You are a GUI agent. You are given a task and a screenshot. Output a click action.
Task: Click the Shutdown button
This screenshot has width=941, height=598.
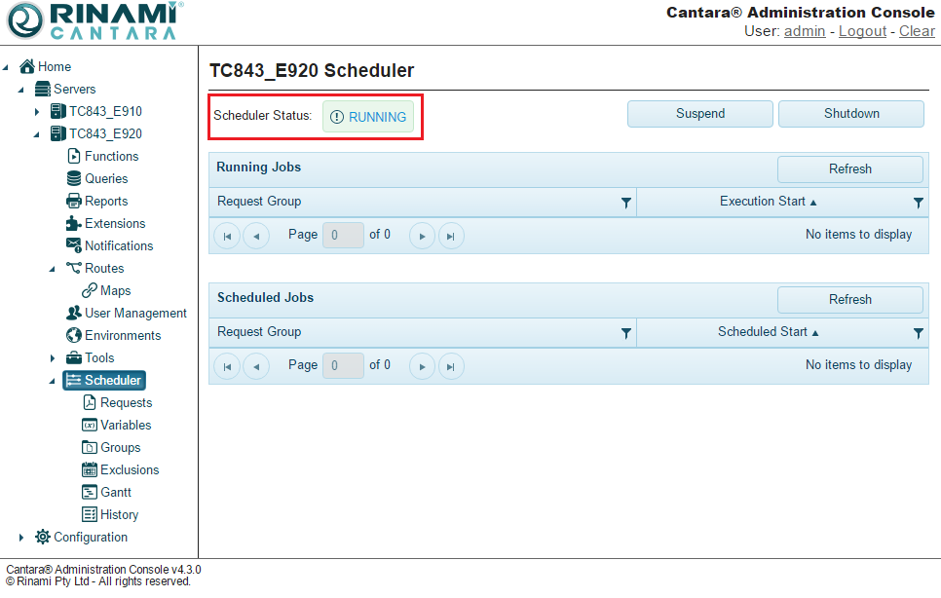point(850,114)
